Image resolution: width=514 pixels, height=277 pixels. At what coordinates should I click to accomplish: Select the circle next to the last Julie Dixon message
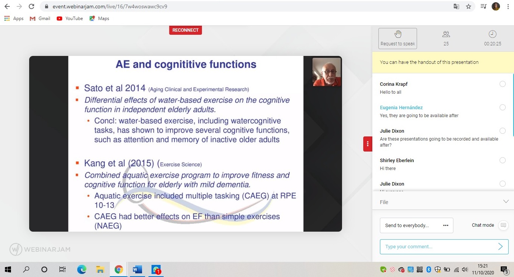[503, 184]
